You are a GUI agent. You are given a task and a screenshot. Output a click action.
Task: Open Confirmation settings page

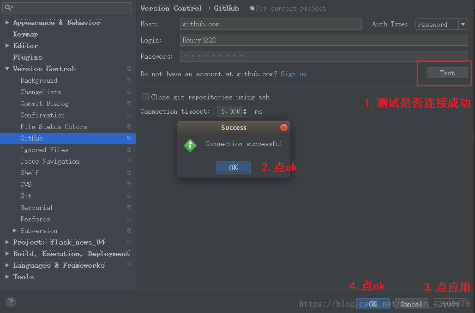[42, 115]
